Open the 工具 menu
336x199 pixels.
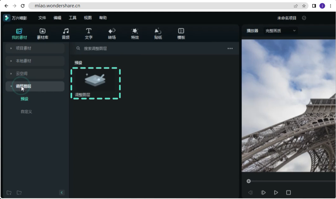(72, 18)
